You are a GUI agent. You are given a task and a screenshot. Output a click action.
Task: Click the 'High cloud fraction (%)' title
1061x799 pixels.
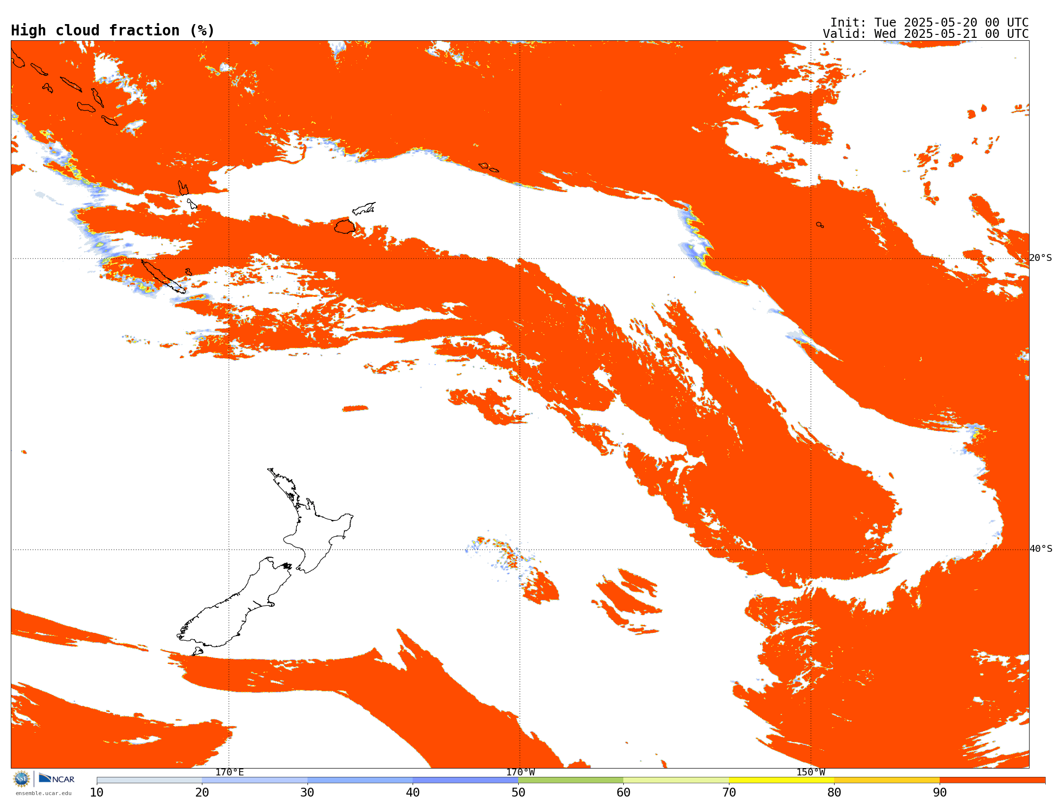tap(113, 30)
